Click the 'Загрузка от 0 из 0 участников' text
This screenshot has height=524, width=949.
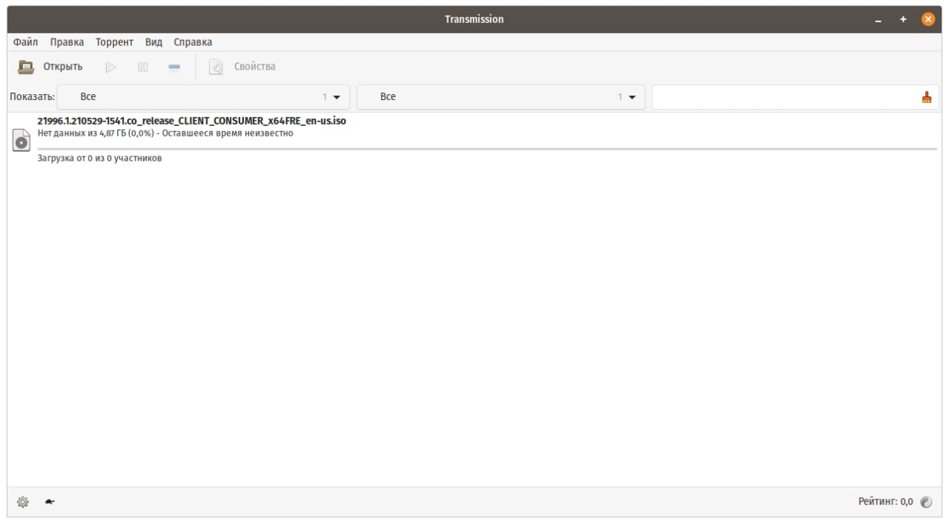point(100,159)
